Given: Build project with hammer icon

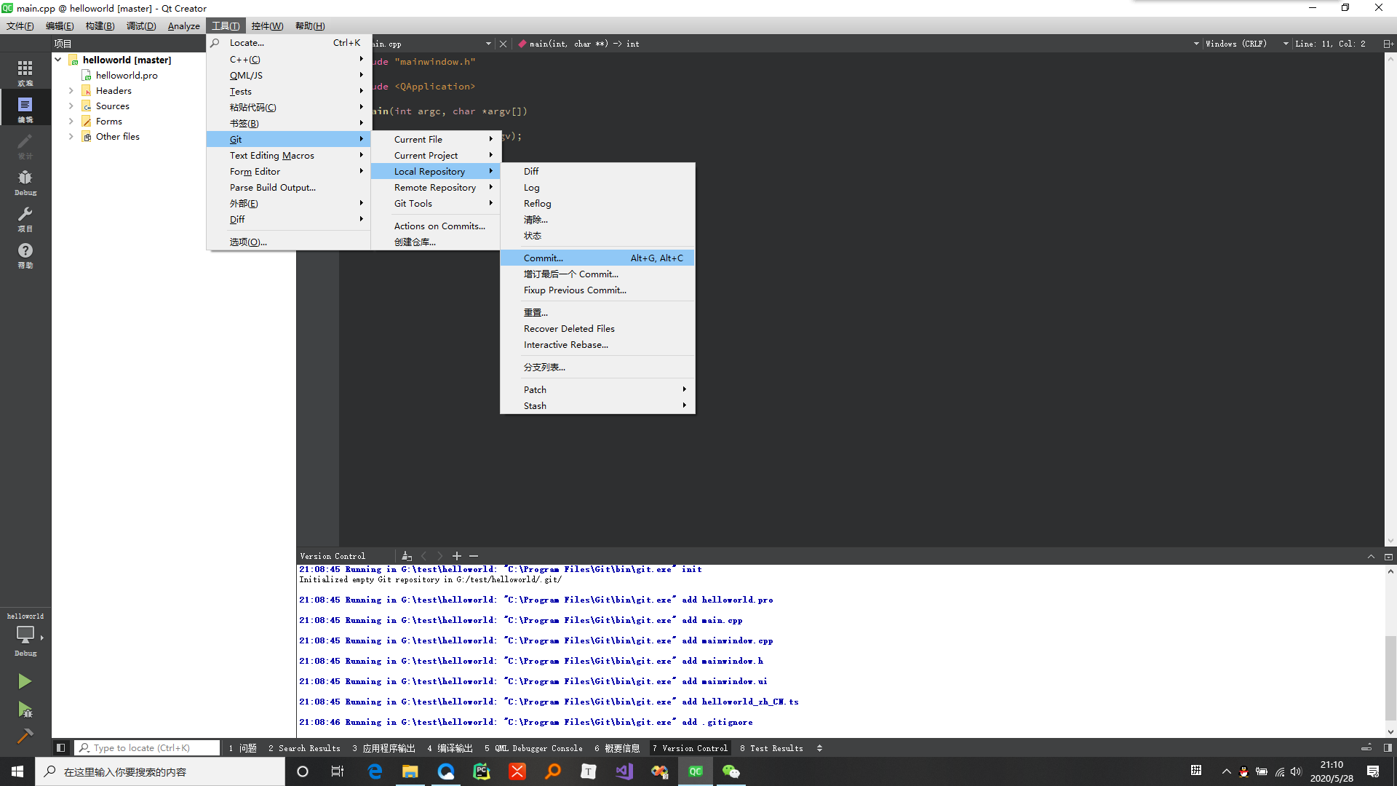Looking at the screenshot, I should coord(25,736).
